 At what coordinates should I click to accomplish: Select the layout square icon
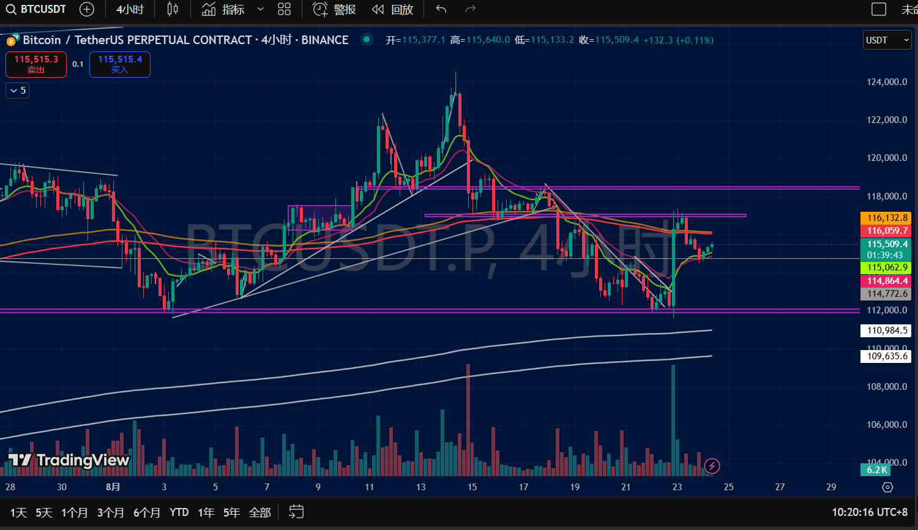click(x=879, y=9)
